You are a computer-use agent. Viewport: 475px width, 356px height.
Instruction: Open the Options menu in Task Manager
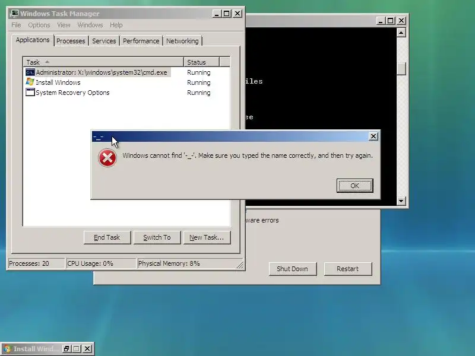[39, 25]
